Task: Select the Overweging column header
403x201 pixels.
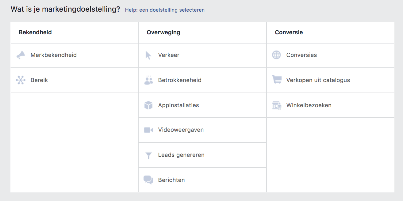Action: pos(163,32)
